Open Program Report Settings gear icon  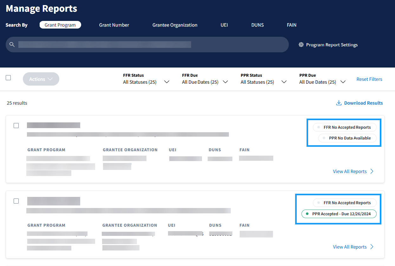[x=301, y=45]
